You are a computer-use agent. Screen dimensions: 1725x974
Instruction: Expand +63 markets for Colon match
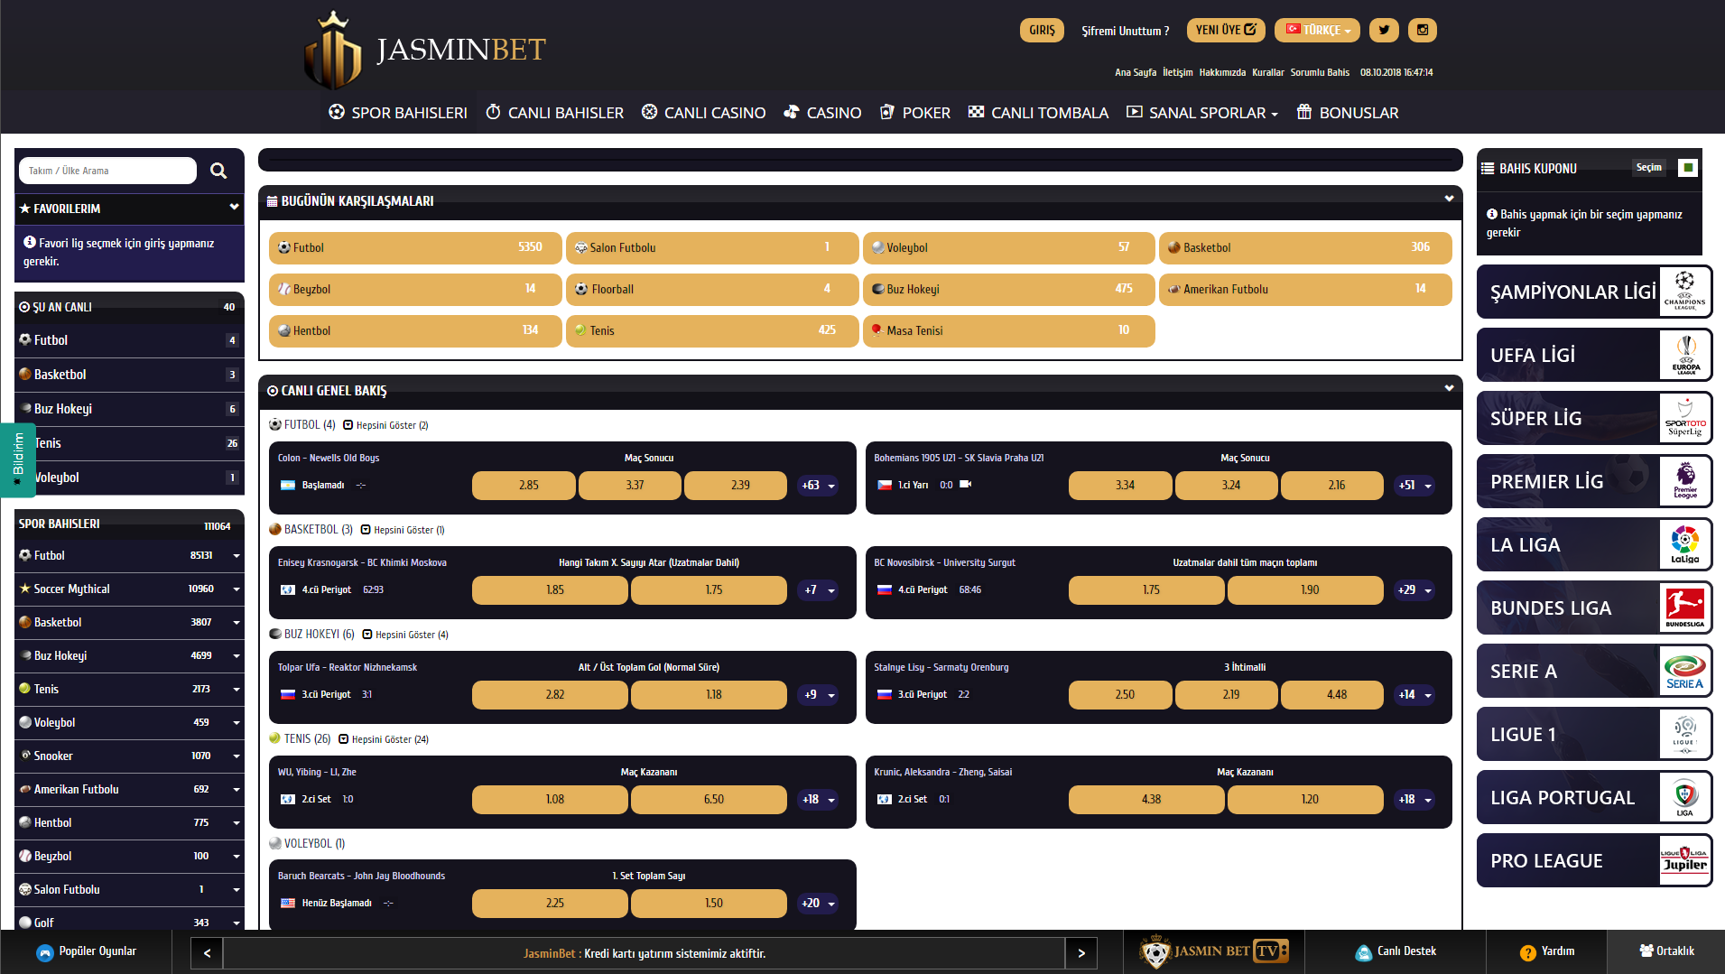(x=818, y=486)
